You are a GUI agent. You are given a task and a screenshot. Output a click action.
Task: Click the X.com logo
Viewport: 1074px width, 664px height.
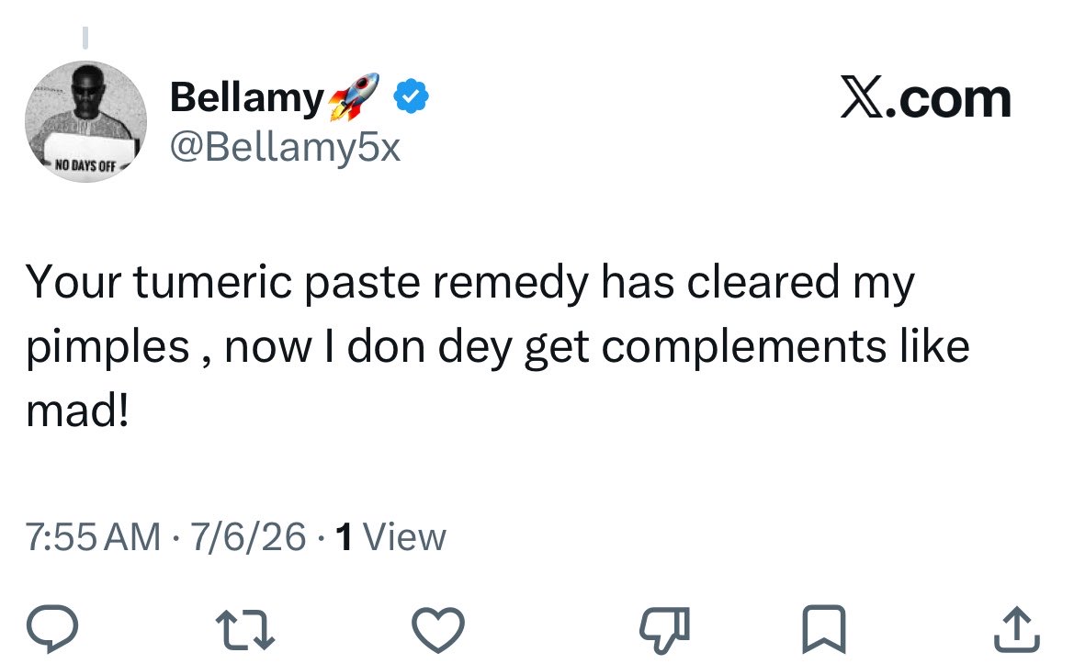point(926,98)
